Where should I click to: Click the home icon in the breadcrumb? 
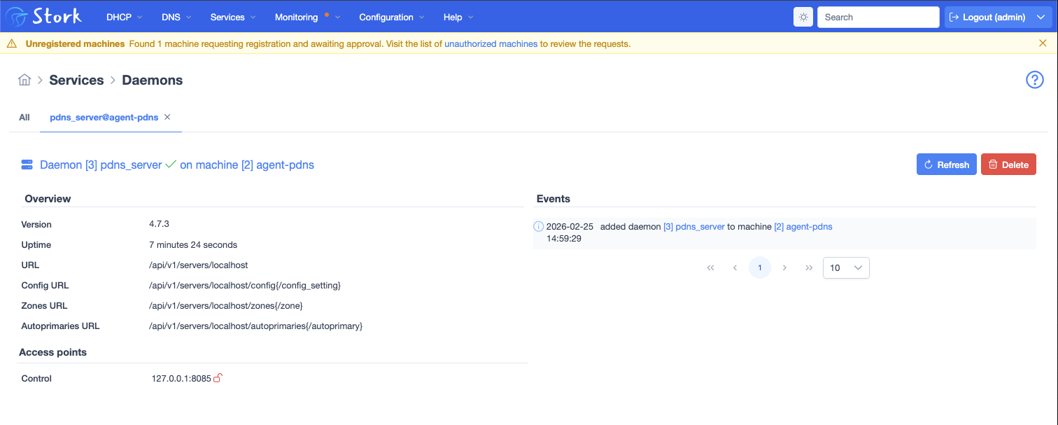[24, 80]
